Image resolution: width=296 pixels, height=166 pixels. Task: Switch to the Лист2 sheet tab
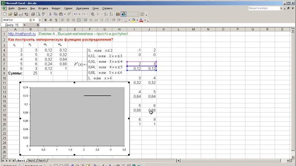(x=31, y=160)
